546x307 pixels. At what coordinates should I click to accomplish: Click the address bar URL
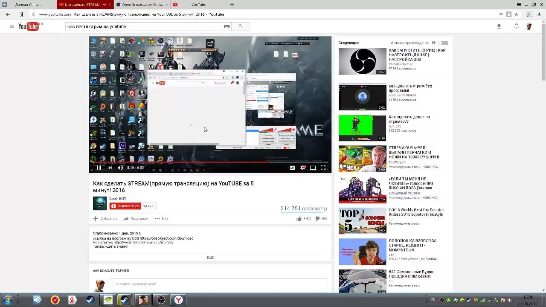tap(55, 14)
